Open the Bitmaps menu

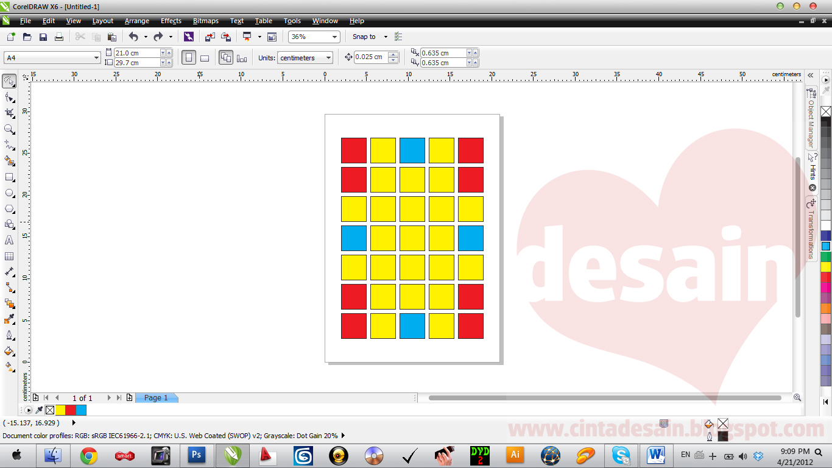(x=205, y=21)
